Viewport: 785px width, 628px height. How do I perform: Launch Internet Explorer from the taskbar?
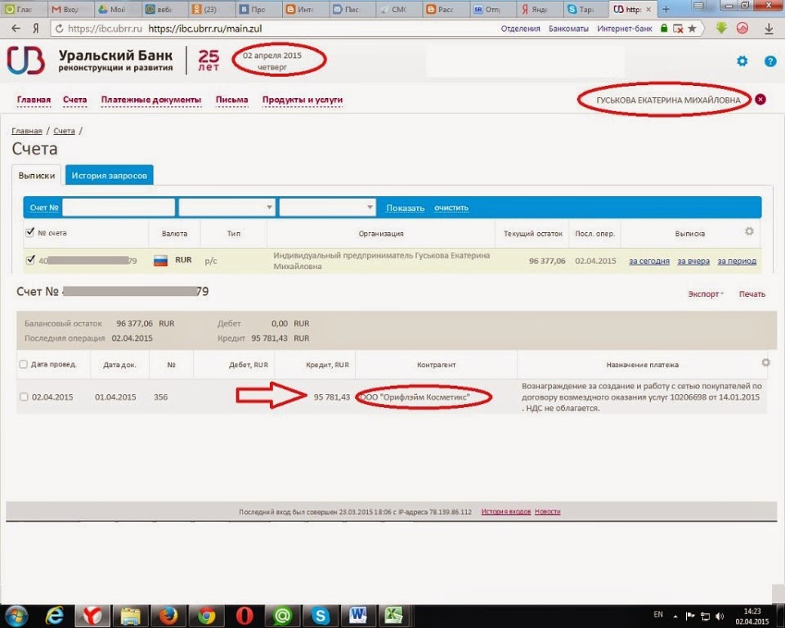click(x=54, y=616)
